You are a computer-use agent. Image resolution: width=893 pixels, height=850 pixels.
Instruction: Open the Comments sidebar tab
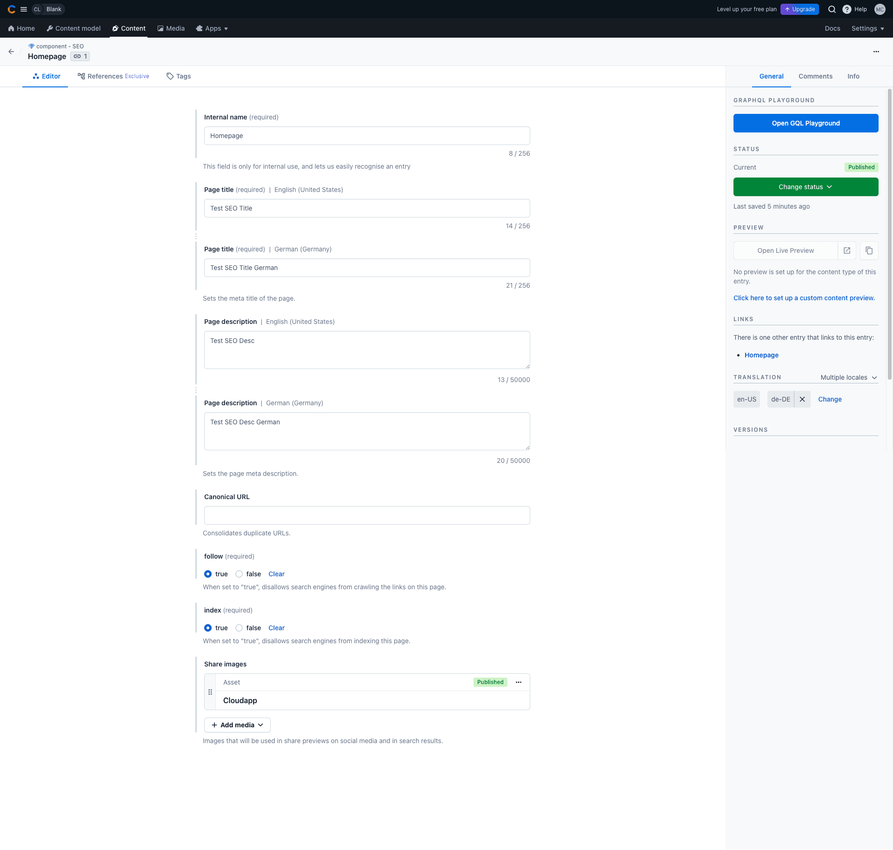[815, 76]
